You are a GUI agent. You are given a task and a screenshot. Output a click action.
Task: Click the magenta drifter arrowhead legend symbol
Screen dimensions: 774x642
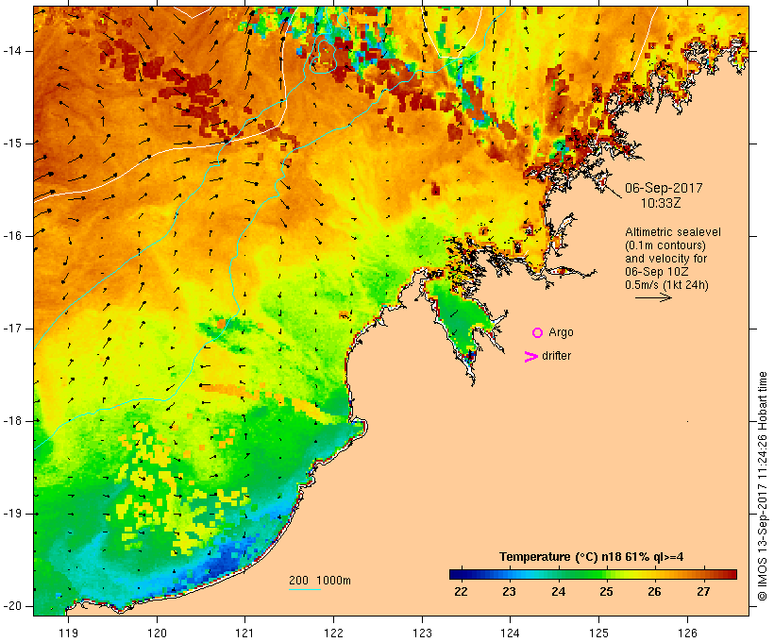click(531, 357)
